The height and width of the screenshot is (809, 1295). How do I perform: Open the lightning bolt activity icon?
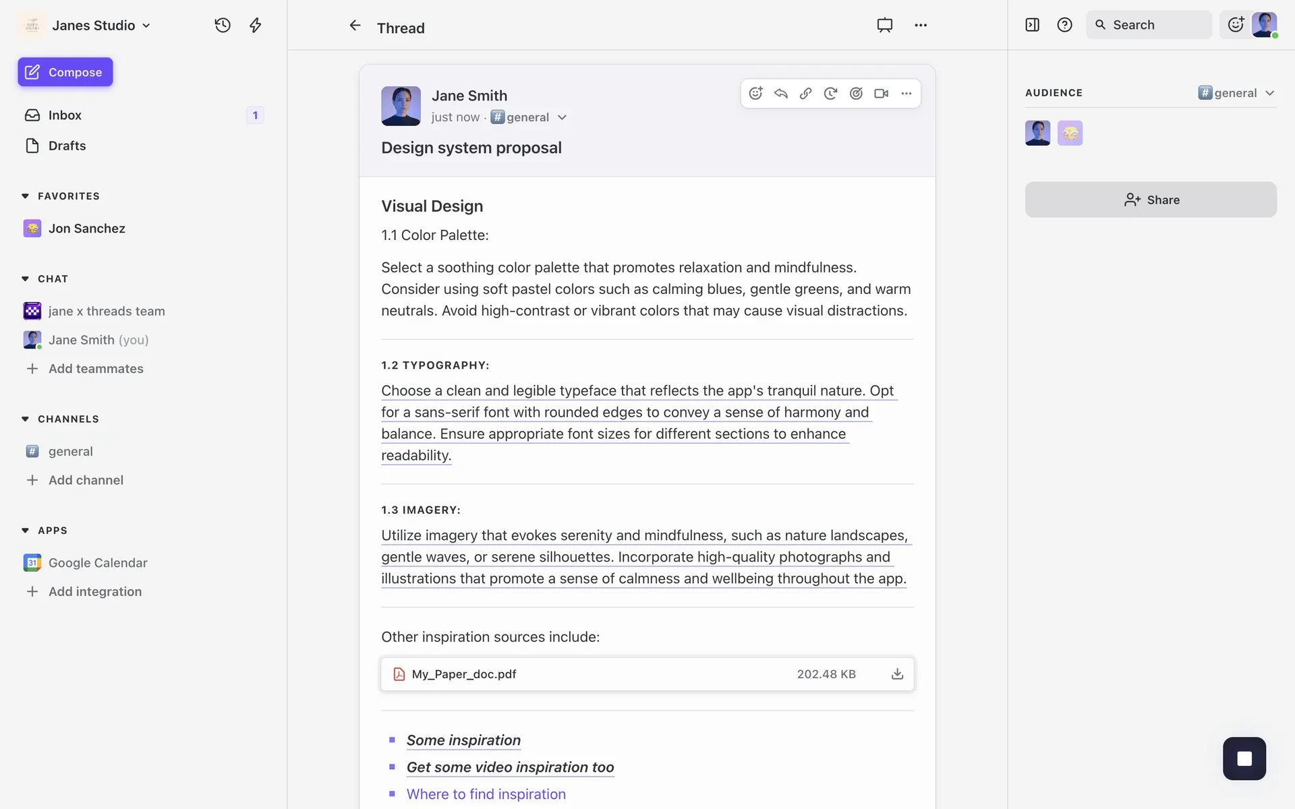coord(255,25)
